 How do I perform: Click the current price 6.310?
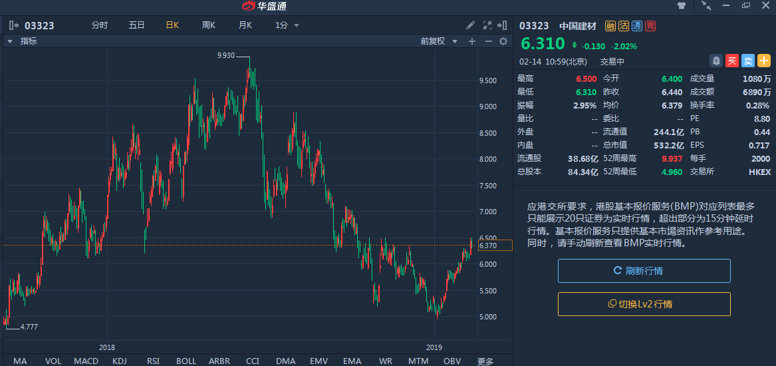(x=542, y=43)
